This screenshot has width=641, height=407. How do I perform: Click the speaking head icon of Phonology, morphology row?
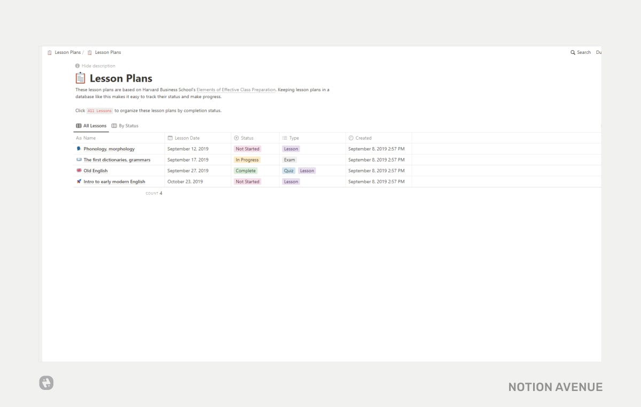coord(79,149)
